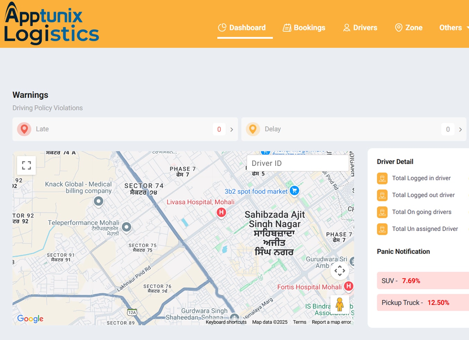
Task: Click the Street View pegman icon
Action: [340, 304]
